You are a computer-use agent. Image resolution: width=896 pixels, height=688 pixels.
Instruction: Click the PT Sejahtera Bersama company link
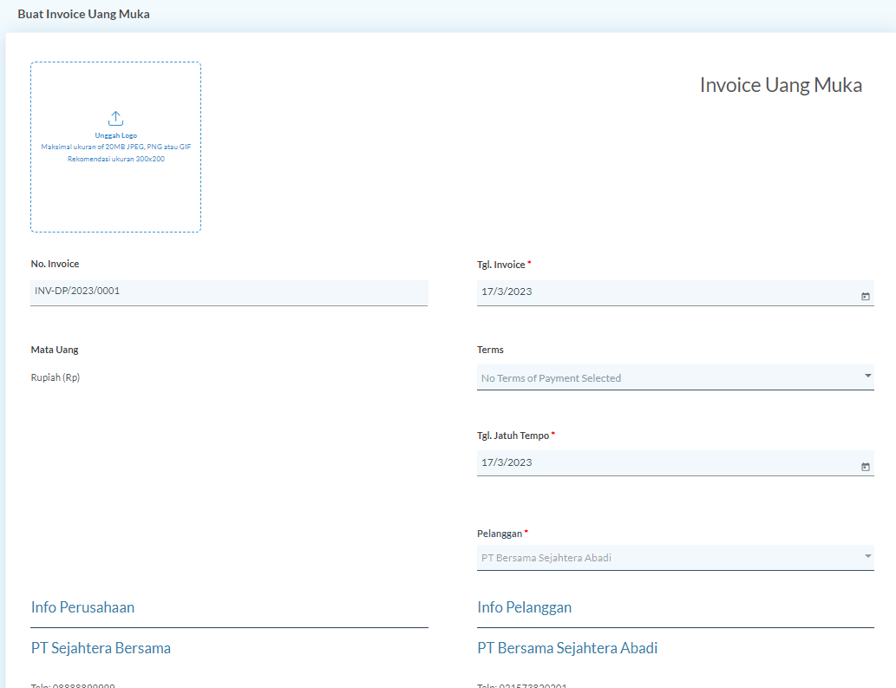click(x=101, y=648)
